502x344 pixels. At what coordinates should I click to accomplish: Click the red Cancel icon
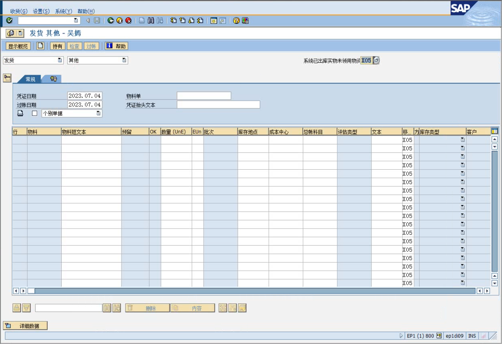point(128,21)
